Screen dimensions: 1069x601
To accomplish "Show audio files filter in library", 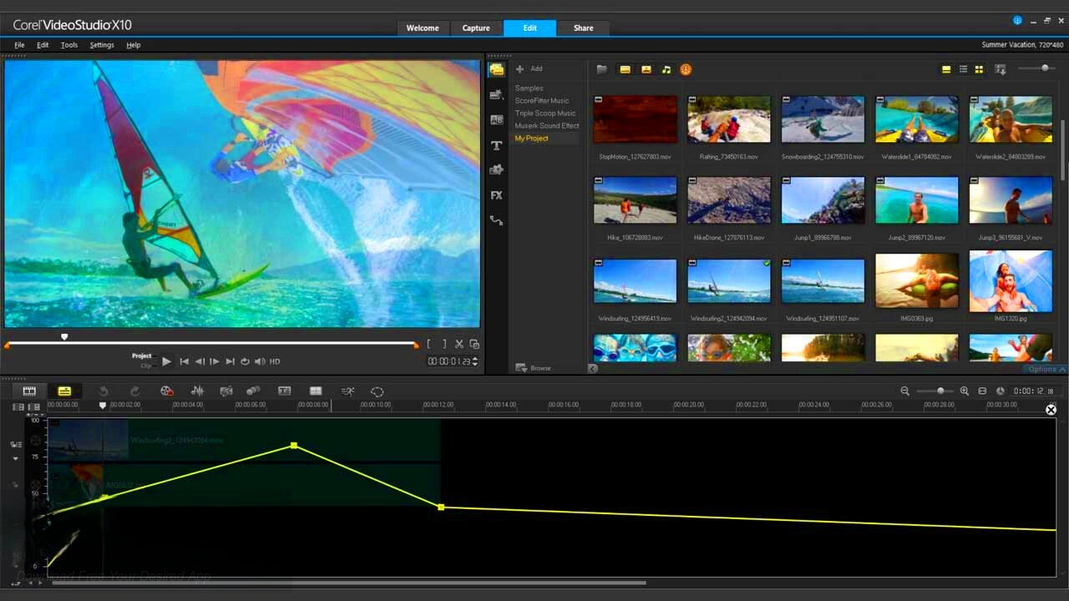I will click(666, 70).
